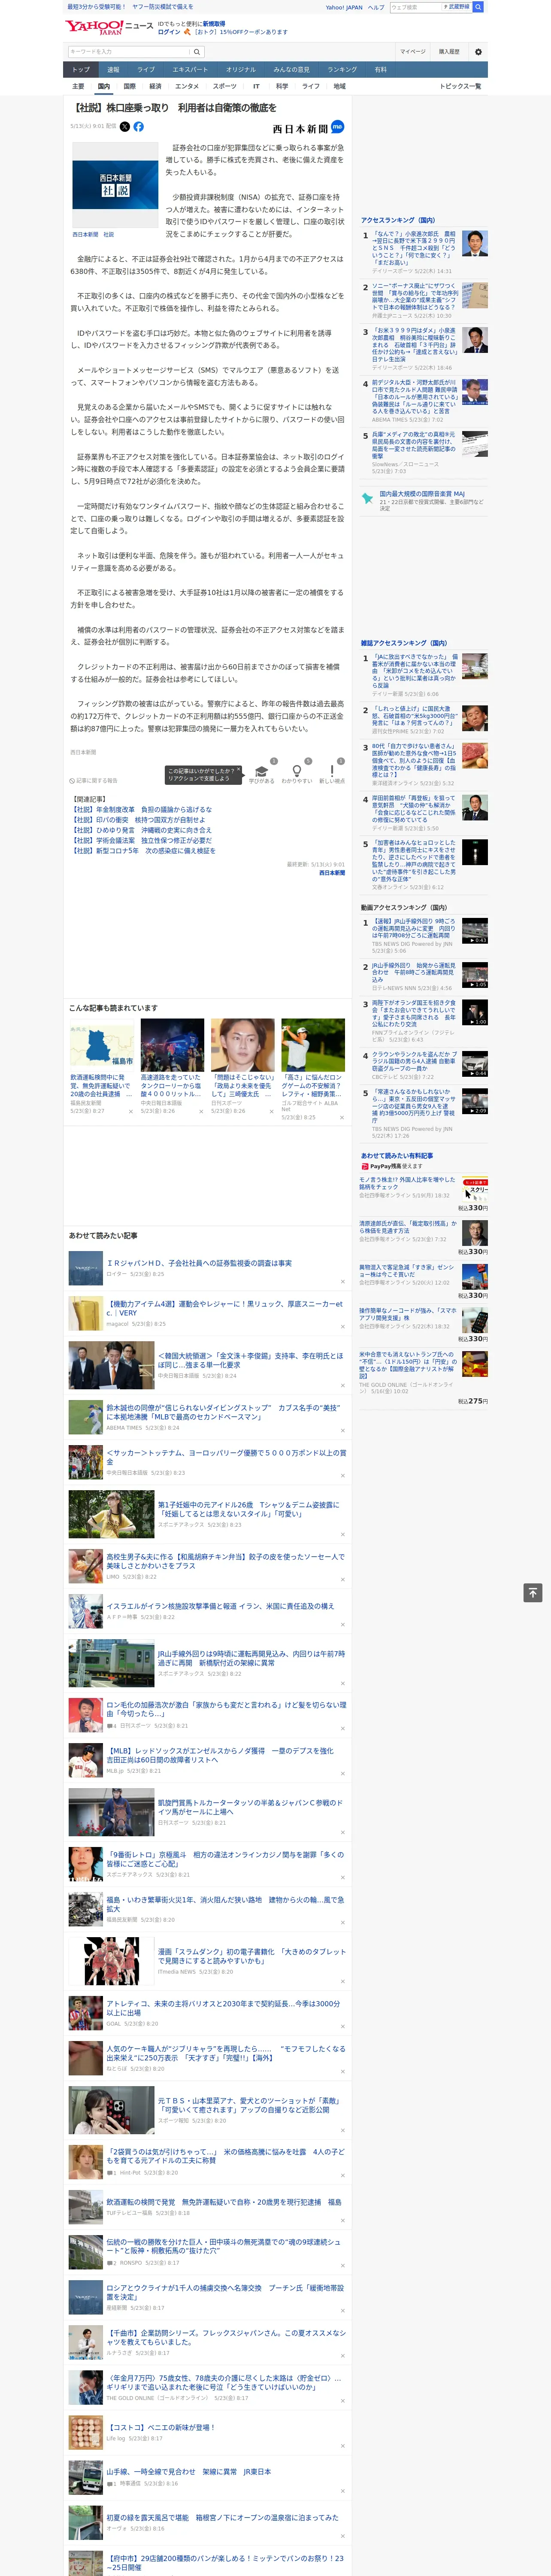551x2576 pixels.
Task: Open the コストコ ベニエ article link
Action: (160, 2427)
